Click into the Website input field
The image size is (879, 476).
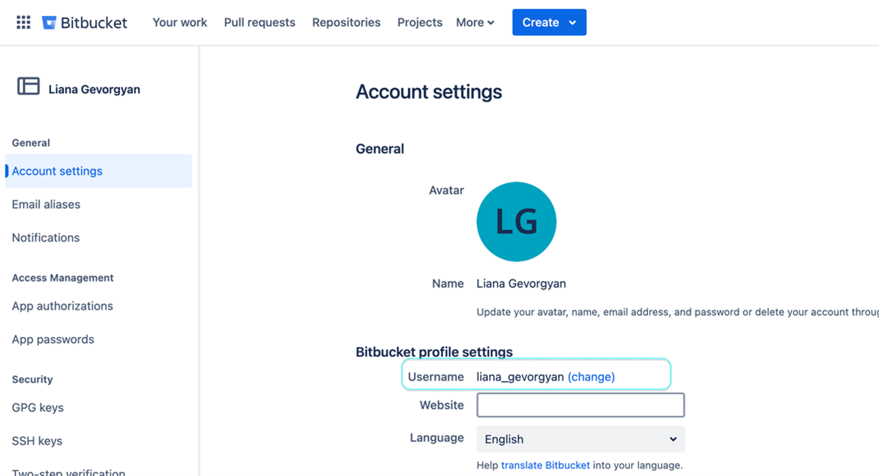tap(580, 405)
